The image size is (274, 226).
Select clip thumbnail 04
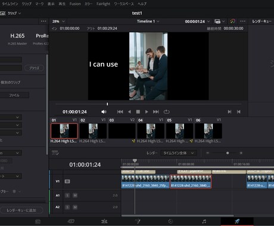tap(151, 131)
